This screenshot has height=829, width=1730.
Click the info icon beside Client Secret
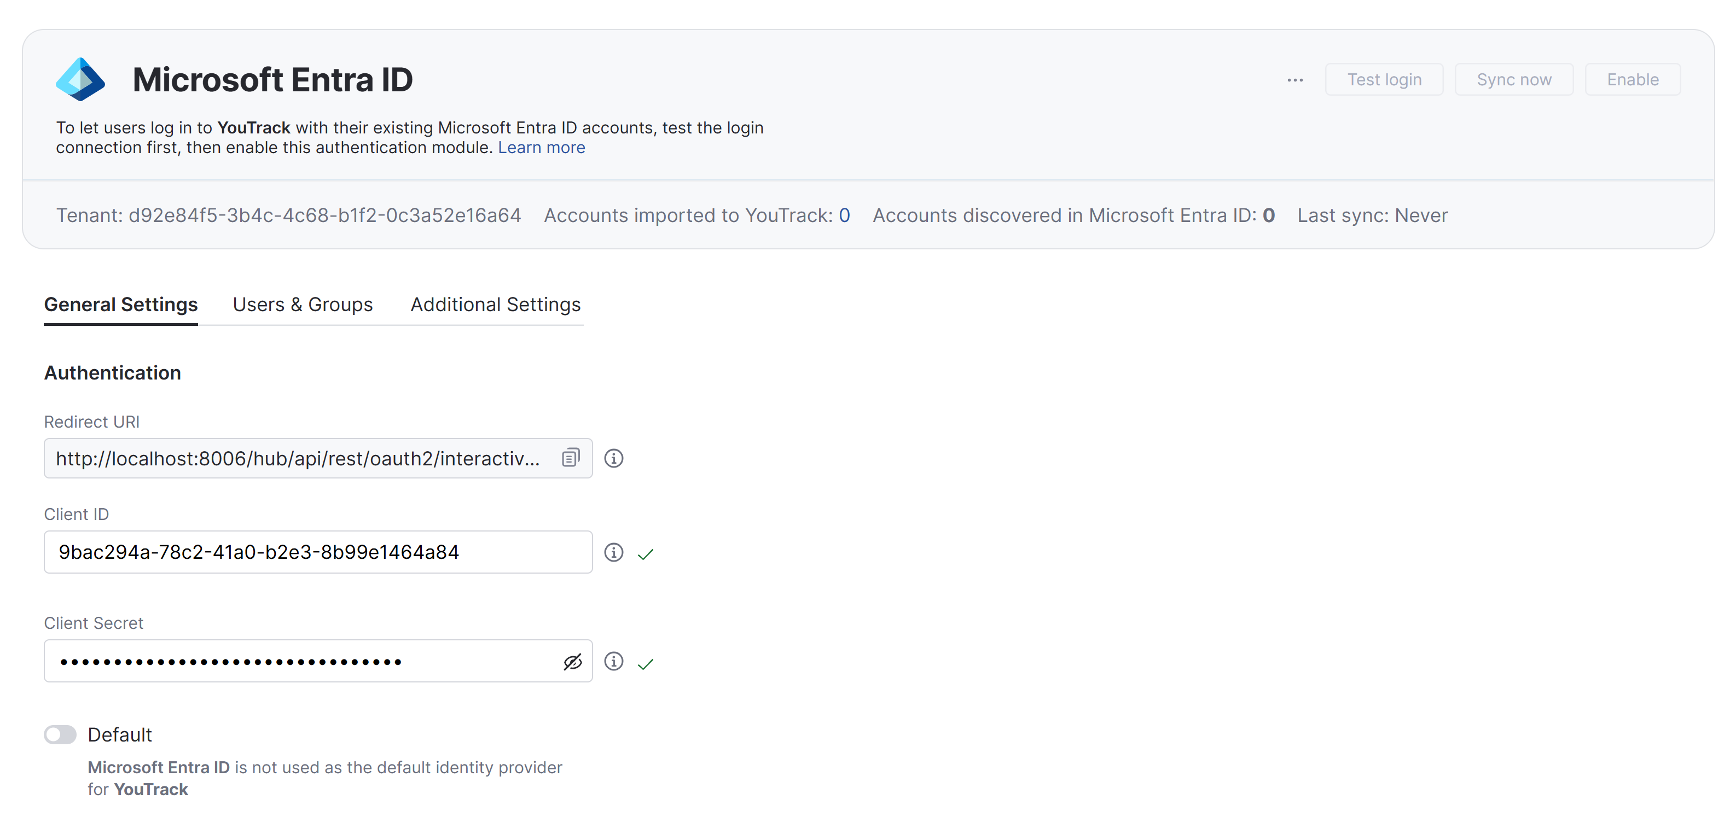pyautogui.click(x=613, y=661)
